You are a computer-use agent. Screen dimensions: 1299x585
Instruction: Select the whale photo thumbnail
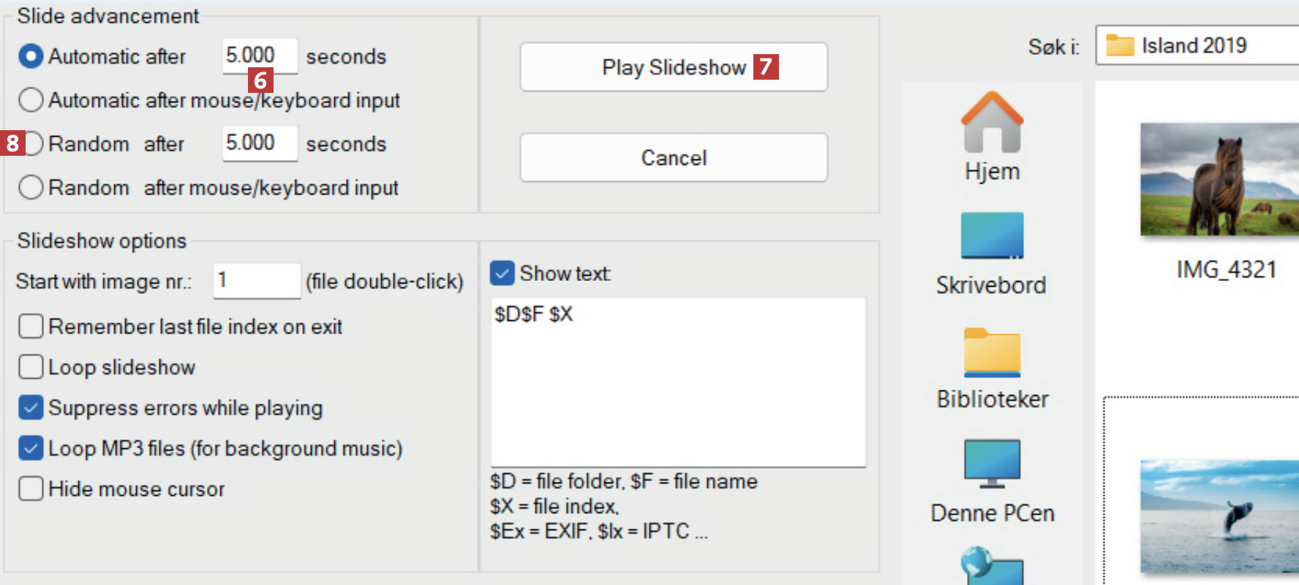(x=1219, y=516)
